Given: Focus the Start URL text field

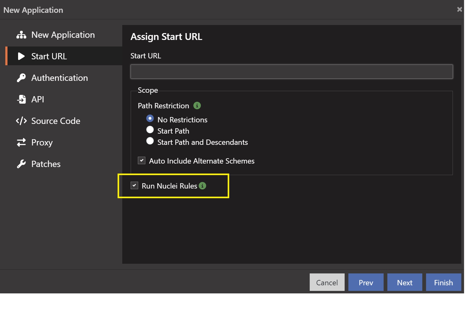Looking at the screenshot, I should click(x=291, y=72).
